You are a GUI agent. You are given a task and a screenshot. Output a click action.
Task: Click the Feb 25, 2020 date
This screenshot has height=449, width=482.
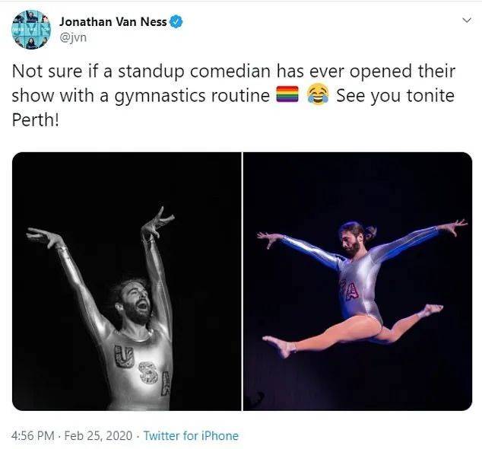[98, 436]
